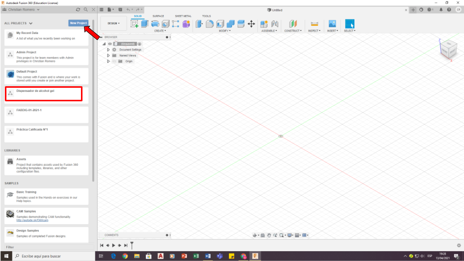Select the Offset Face tool icon
Image resolution: width=464 pixels, height=261 pixels.
(241, 24)
